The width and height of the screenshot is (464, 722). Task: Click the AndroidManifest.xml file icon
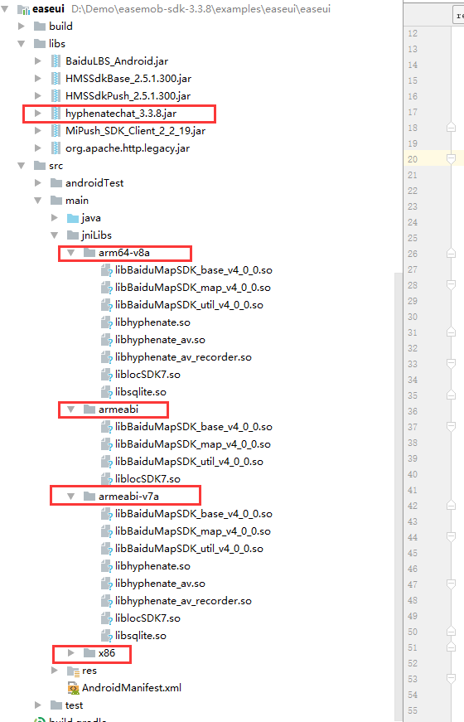click(x=73, y=688)
